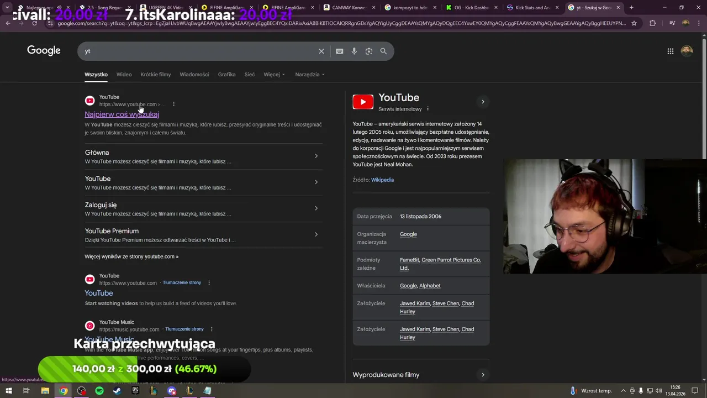Screen dimensions: 707x398
Task: Open the on-screen keyboard input tool
Action: 340,51
